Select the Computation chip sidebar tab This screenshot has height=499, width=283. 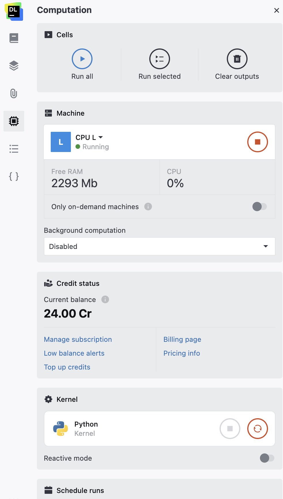coord(14,121)
